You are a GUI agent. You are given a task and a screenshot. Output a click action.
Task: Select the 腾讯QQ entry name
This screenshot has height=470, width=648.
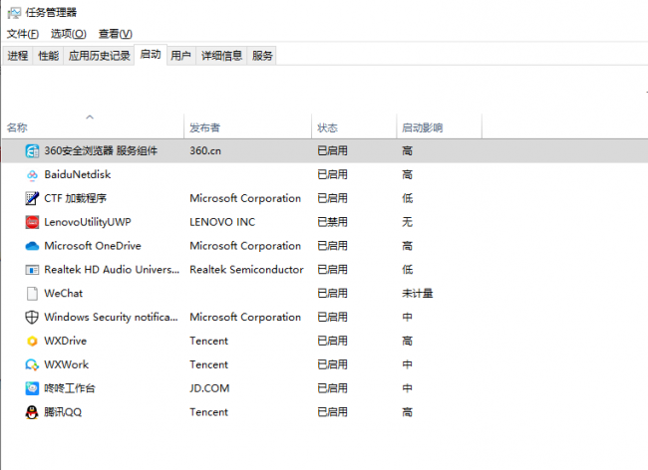pyautogui.click(x=63, y=412)
